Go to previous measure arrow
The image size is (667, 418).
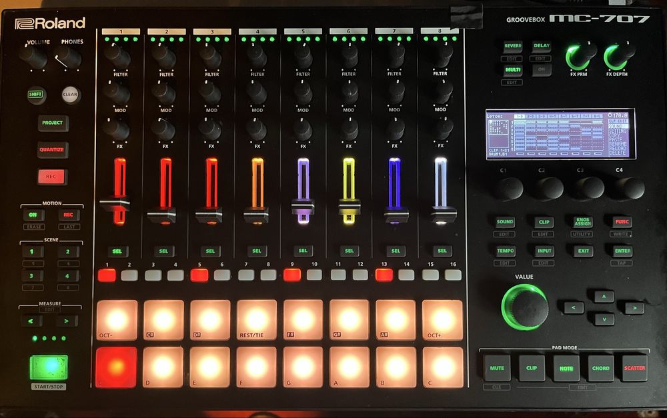[31, 321]
